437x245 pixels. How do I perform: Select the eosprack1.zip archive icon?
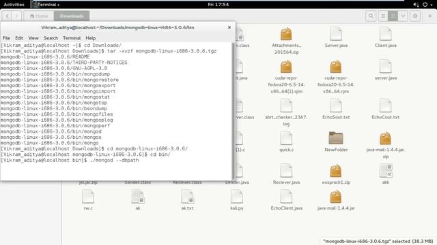point(336,171)
